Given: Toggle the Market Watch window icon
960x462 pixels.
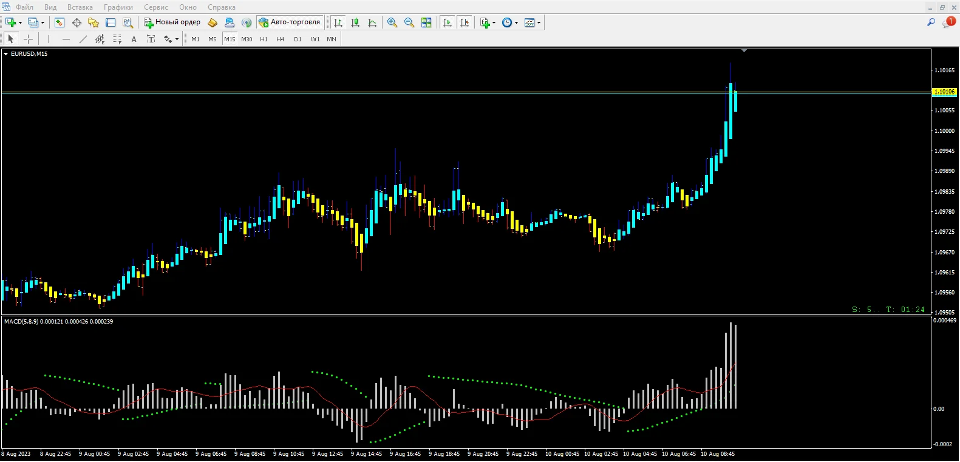Looking at the screenshot, I should (60, 22).
